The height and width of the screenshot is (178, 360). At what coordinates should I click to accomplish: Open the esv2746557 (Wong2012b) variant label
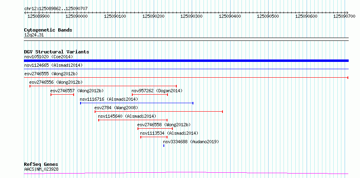[77, 91]
